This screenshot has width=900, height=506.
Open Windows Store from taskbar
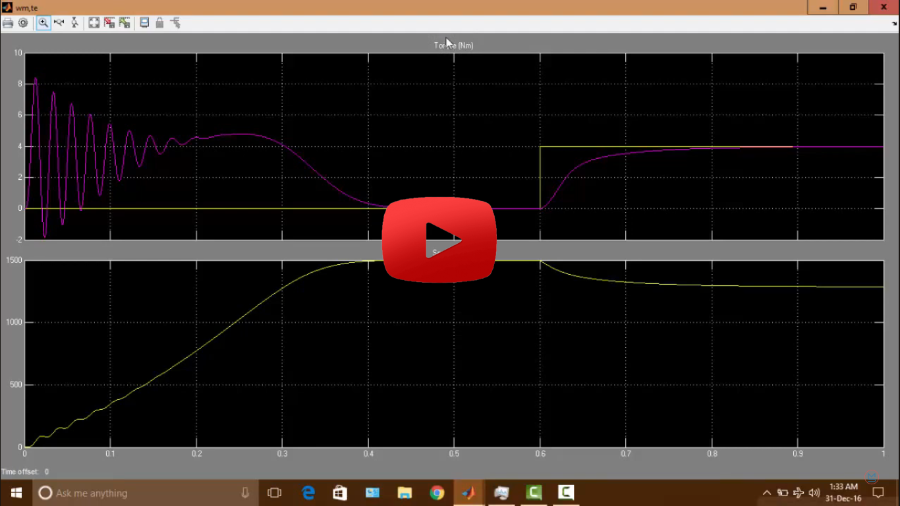(x=340, y=493)
